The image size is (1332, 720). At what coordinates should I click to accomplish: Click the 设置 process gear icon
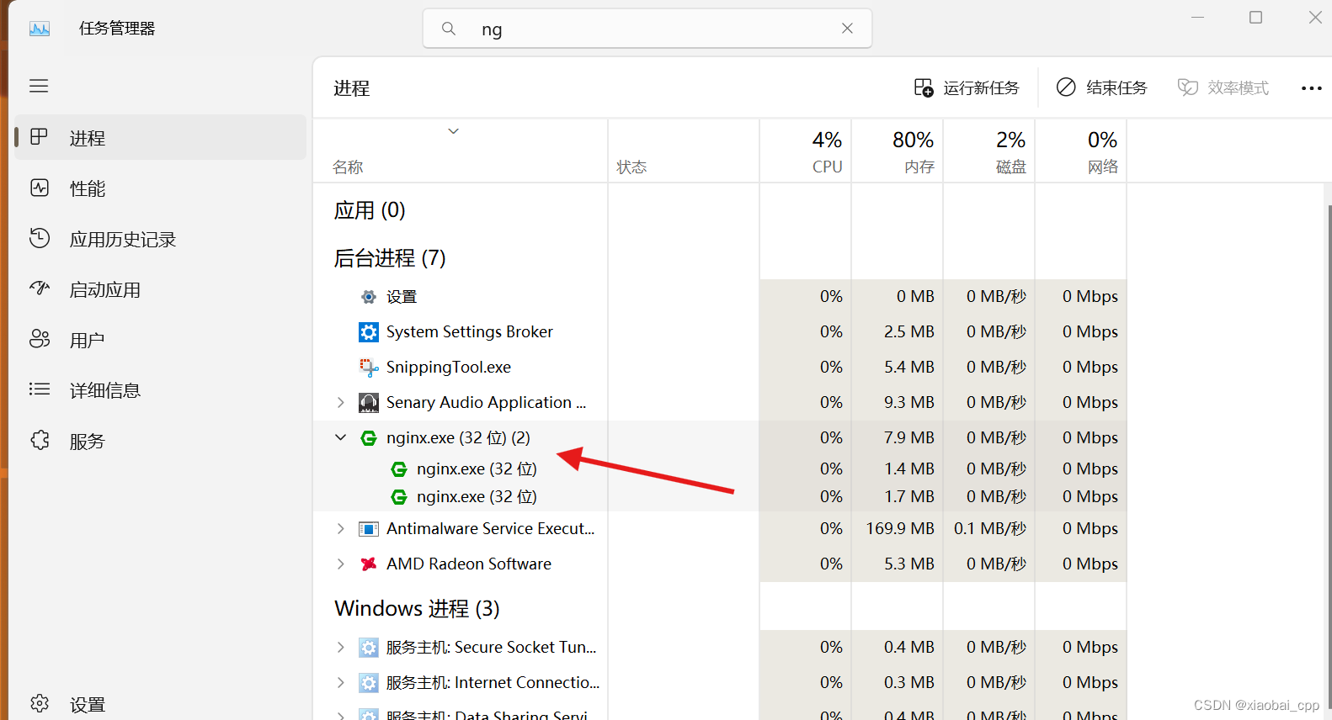click(369, 297)
